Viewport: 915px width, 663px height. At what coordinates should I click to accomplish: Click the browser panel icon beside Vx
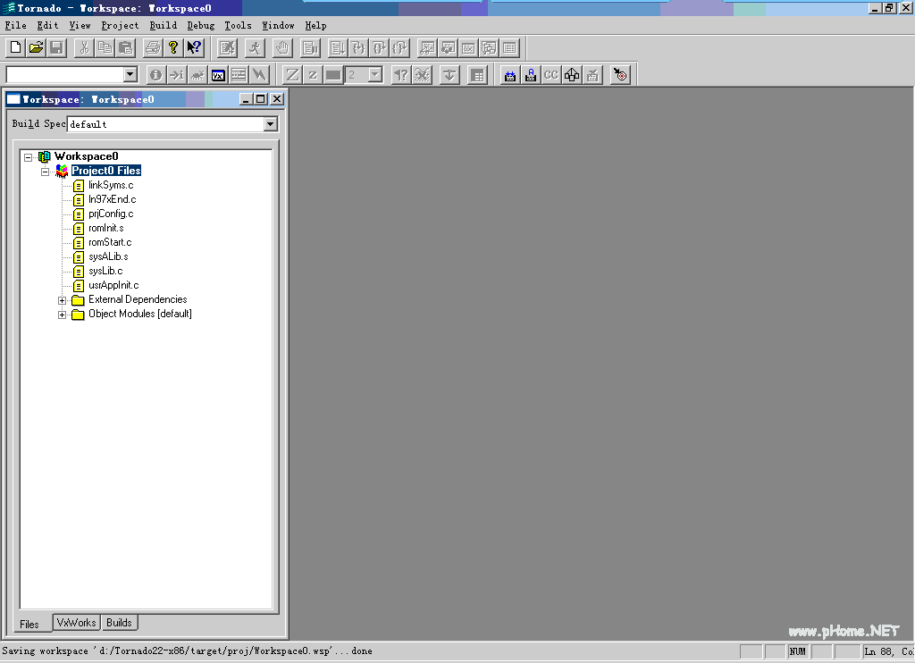coord(239,75)
